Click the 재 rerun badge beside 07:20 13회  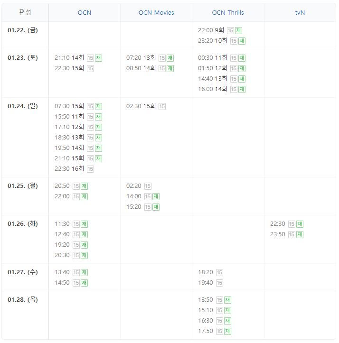[x=170, y=58]
